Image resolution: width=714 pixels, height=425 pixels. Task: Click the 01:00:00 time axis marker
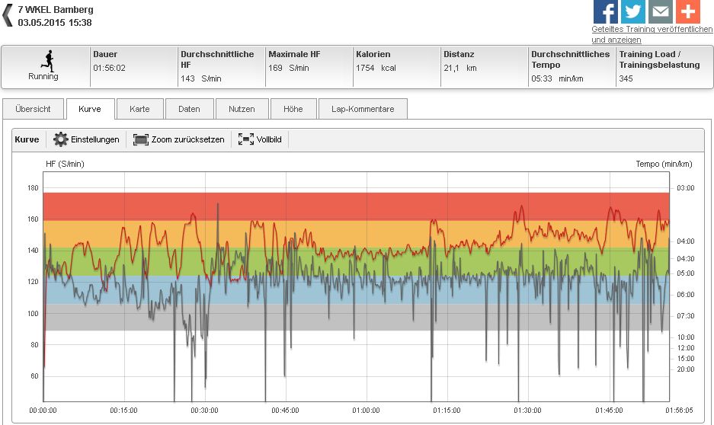pos(367,410)
